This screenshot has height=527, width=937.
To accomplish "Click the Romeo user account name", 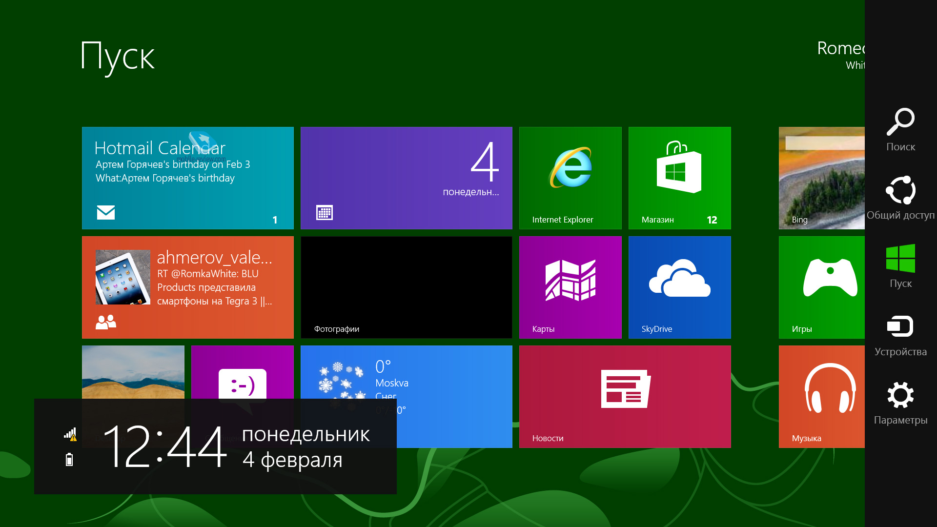I will click(841, 48).
